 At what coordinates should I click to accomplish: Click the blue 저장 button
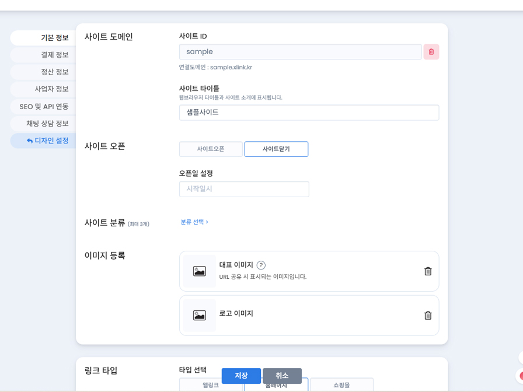(x=241, y=376)
